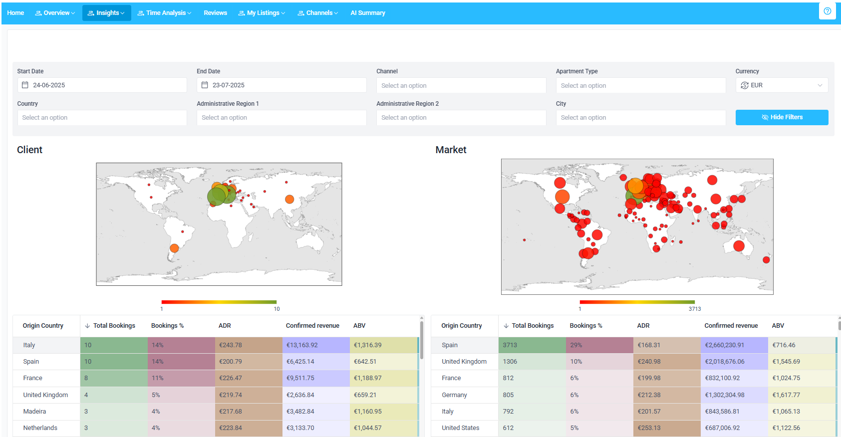Click the orange bubble on Argentina in Client map
This screenshot has height=437, width=841.
pos(174,248)
